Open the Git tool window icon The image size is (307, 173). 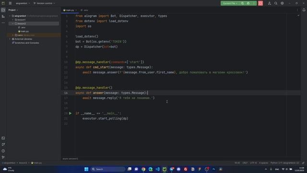[x=3, y=157]
